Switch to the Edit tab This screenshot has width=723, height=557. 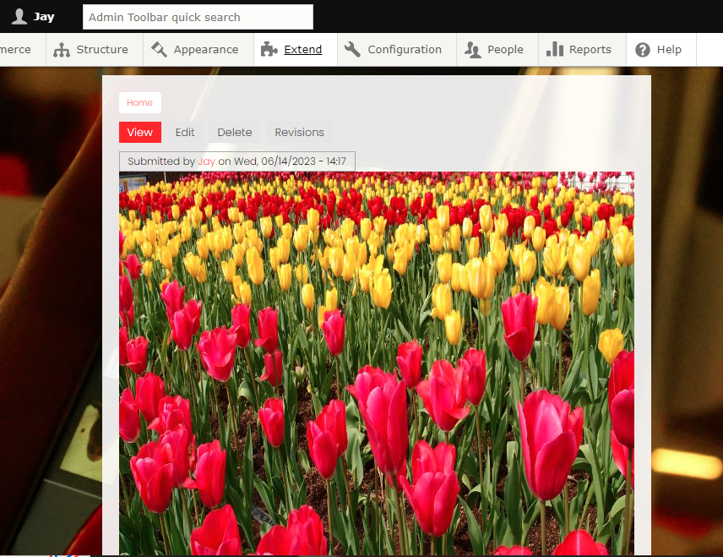coord(185,133)
